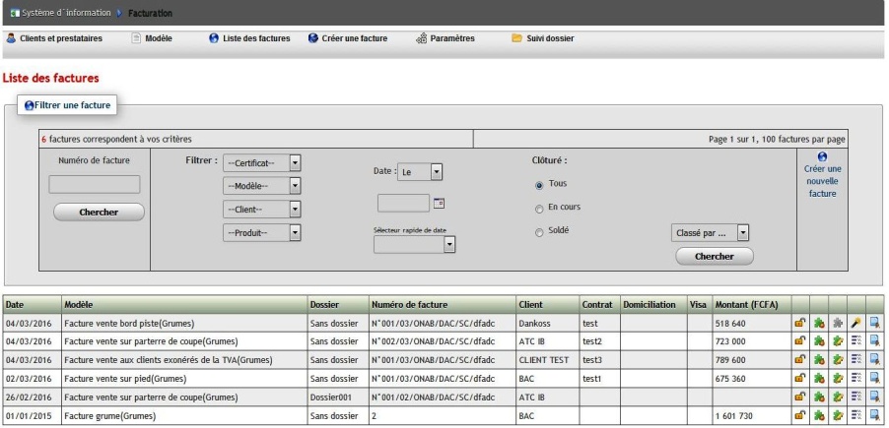Click the checklist icon in CLIENT TEST row
Screen dimensions: 889x428
point(856,360)
